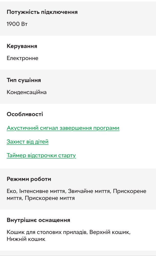Viewport: 156px width, 256px height.
Task: Click the Верхній кошик text
Action: [x=110, y=232]
